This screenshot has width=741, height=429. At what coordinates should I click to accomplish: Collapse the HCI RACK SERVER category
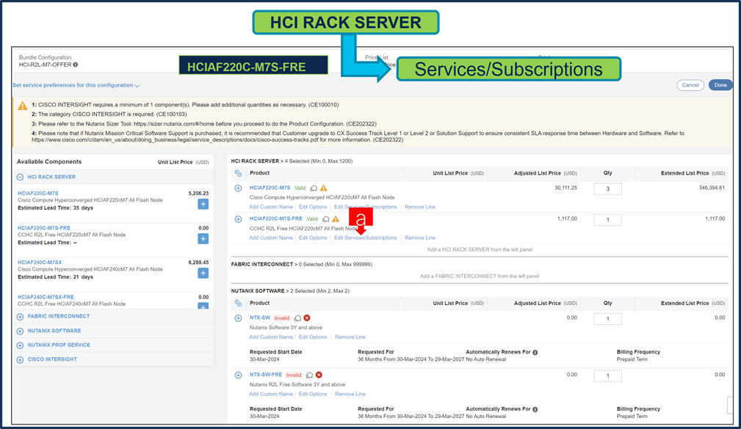(20, 177)
